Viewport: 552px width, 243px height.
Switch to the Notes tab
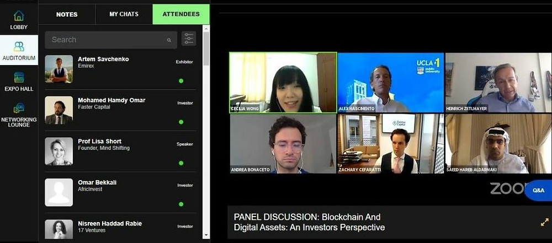point(67,14)
